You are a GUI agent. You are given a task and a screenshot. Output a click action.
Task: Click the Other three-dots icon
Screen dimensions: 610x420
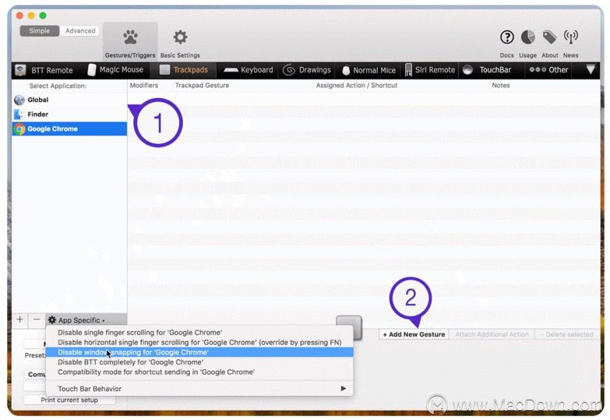tap(538, 69)
